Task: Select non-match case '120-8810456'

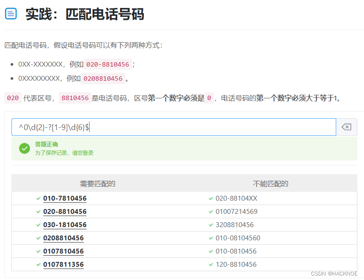Action: [236, 265]
